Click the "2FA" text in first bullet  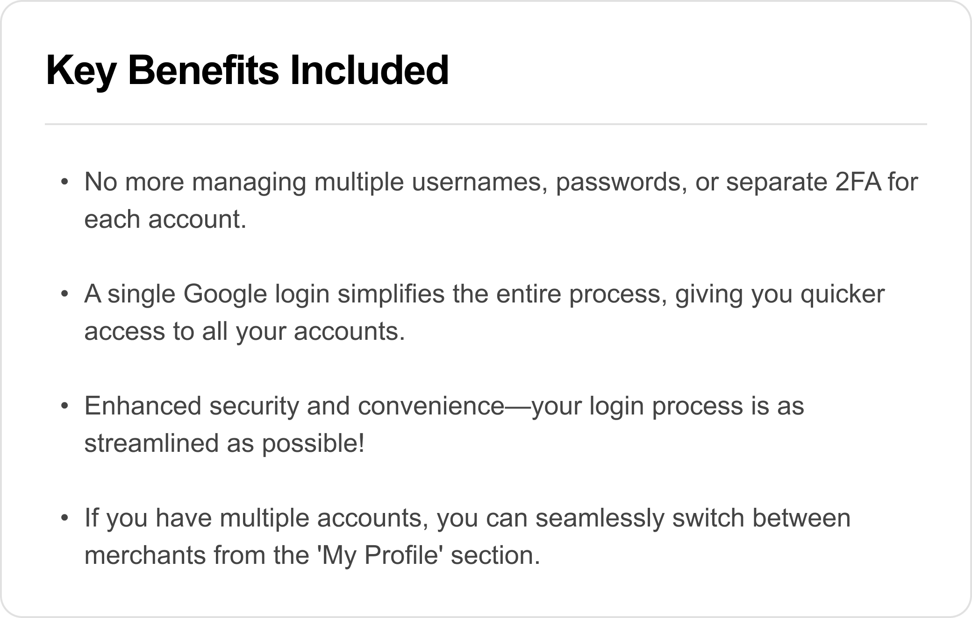[x=858, y=182]
